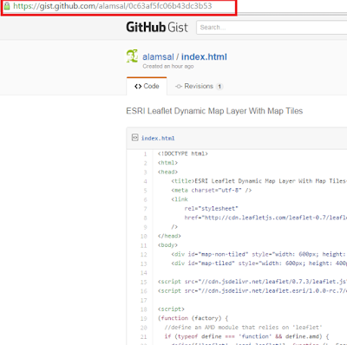Click the Revisions commit icon
Screen dimensions: 347x345
click(x=179, y=87)
